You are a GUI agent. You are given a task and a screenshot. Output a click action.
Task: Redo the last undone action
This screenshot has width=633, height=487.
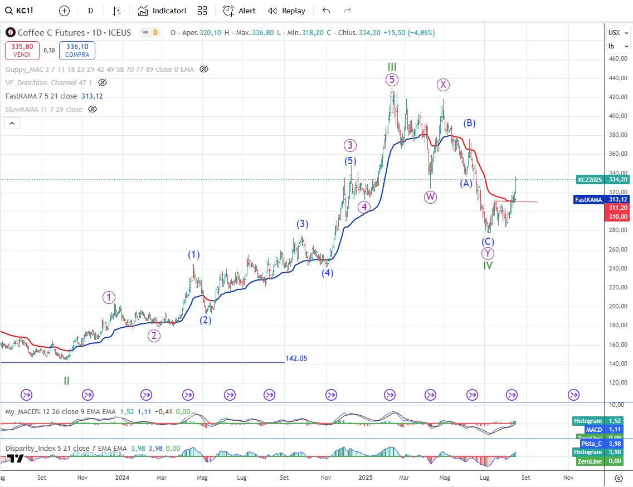point(347,11)
